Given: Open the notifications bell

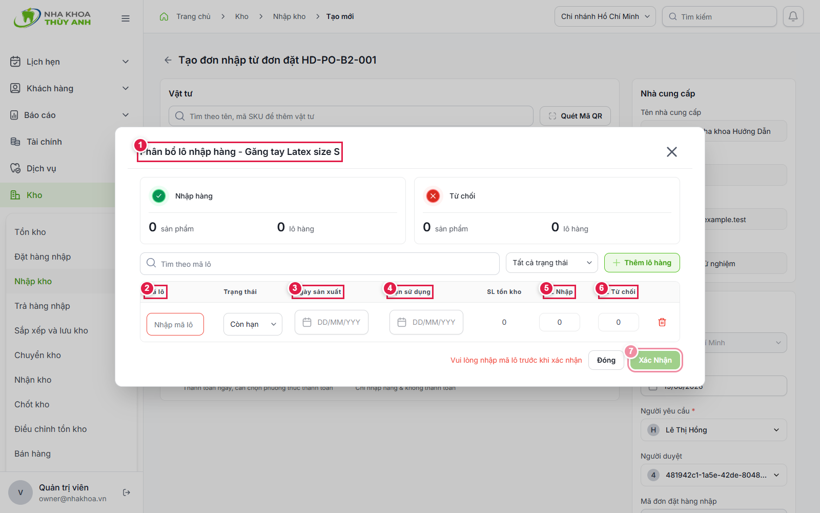Looking at the screenshot, I should 793,16.
